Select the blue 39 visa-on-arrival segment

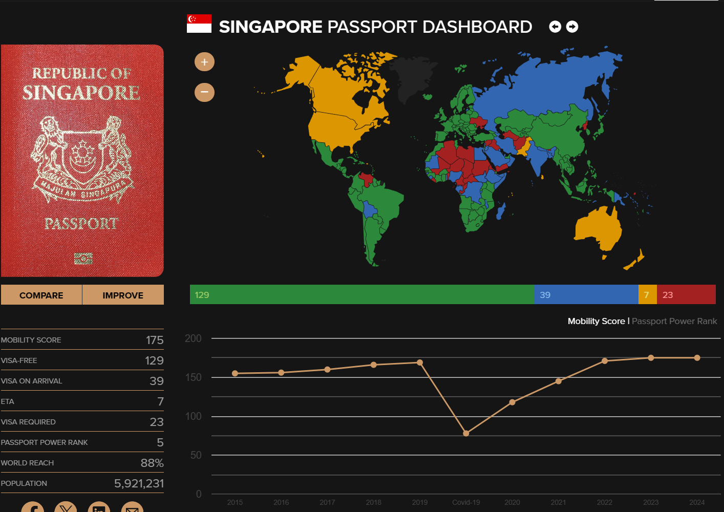point(586,294)
